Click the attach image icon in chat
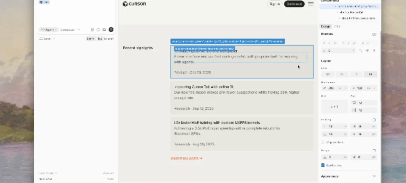 click(104, 29)
